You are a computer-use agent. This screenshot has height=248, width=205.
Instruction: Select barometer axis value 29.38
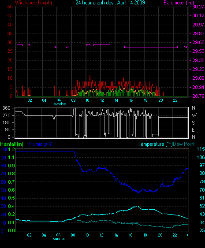198,60
